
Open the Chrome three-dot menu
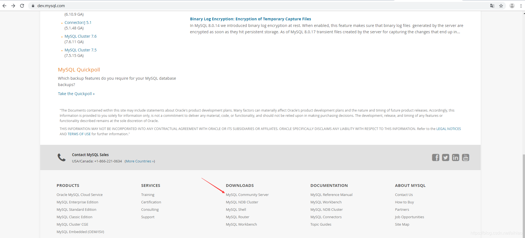coord(521,6)
